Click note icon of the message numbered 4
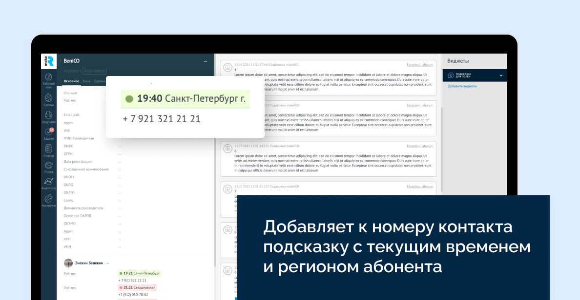This screenshot has width=580, height=300. point(228,67)
